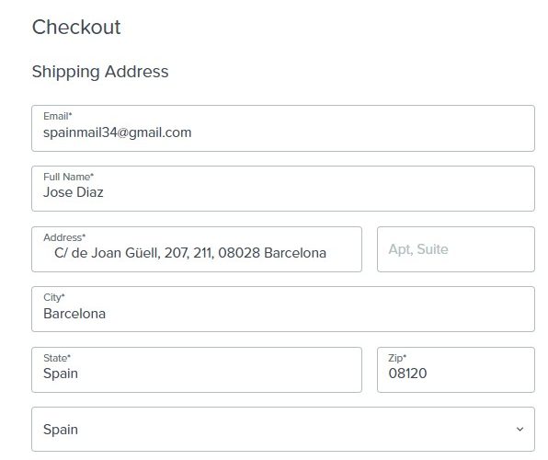This screenshot has height=460, width=548.
Task: Click the Address* field label
Action: (64, 237)
